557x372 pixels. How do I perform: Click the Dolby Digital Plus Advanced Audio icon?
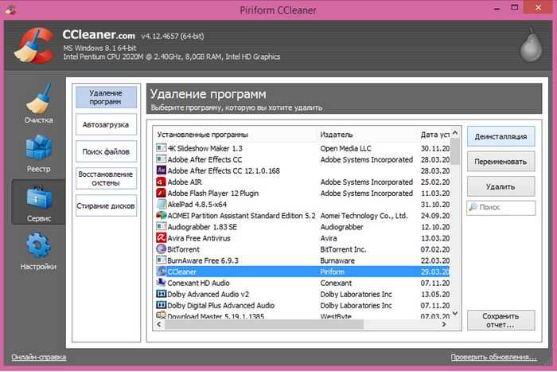(162, 305)
